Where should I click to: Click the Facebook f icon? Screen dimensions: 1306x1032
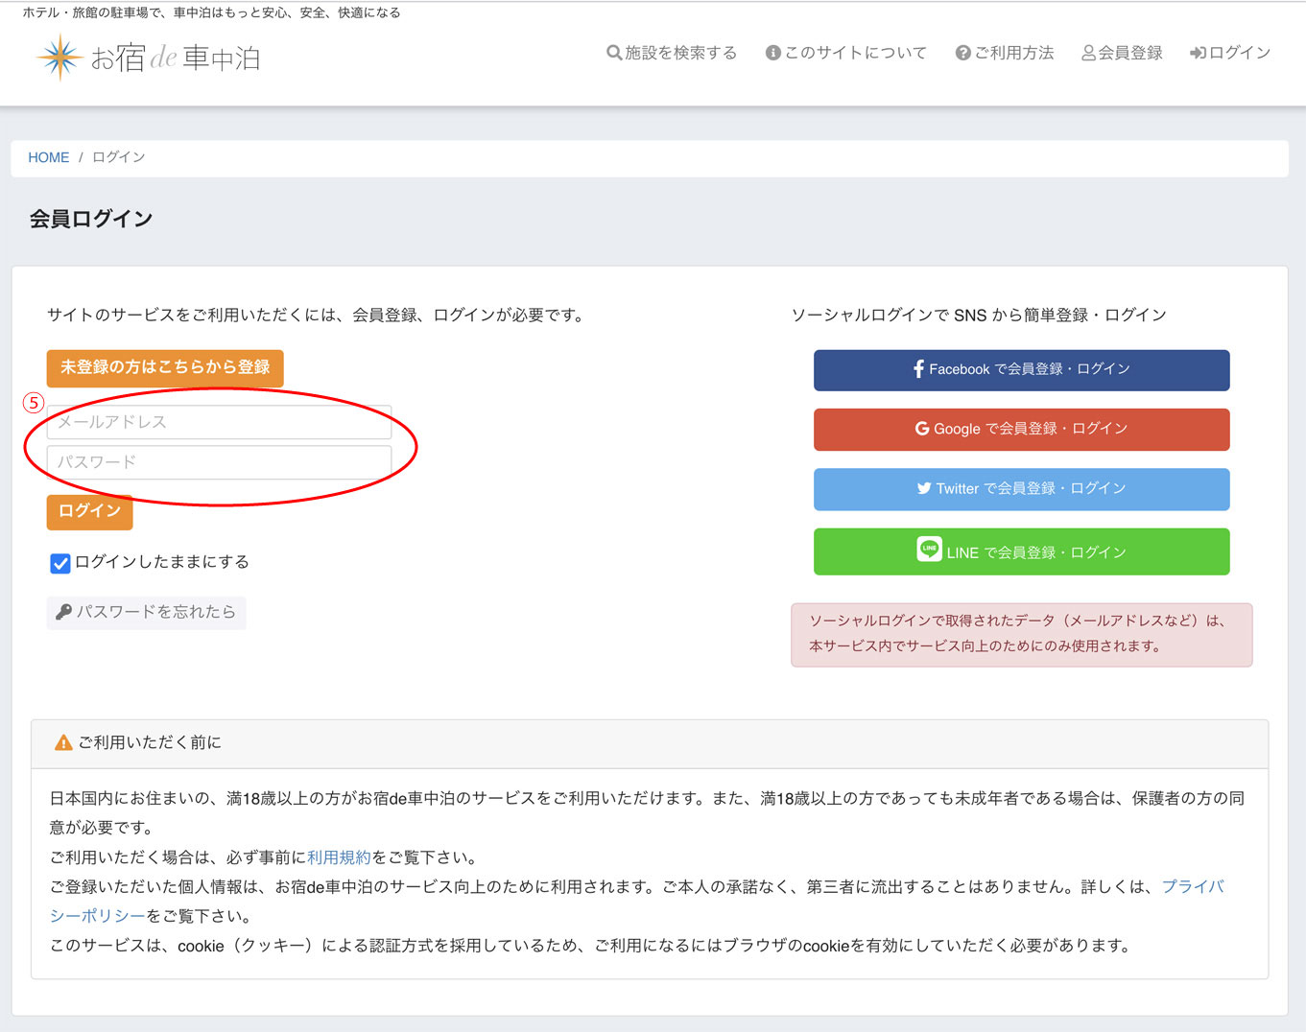918,369
